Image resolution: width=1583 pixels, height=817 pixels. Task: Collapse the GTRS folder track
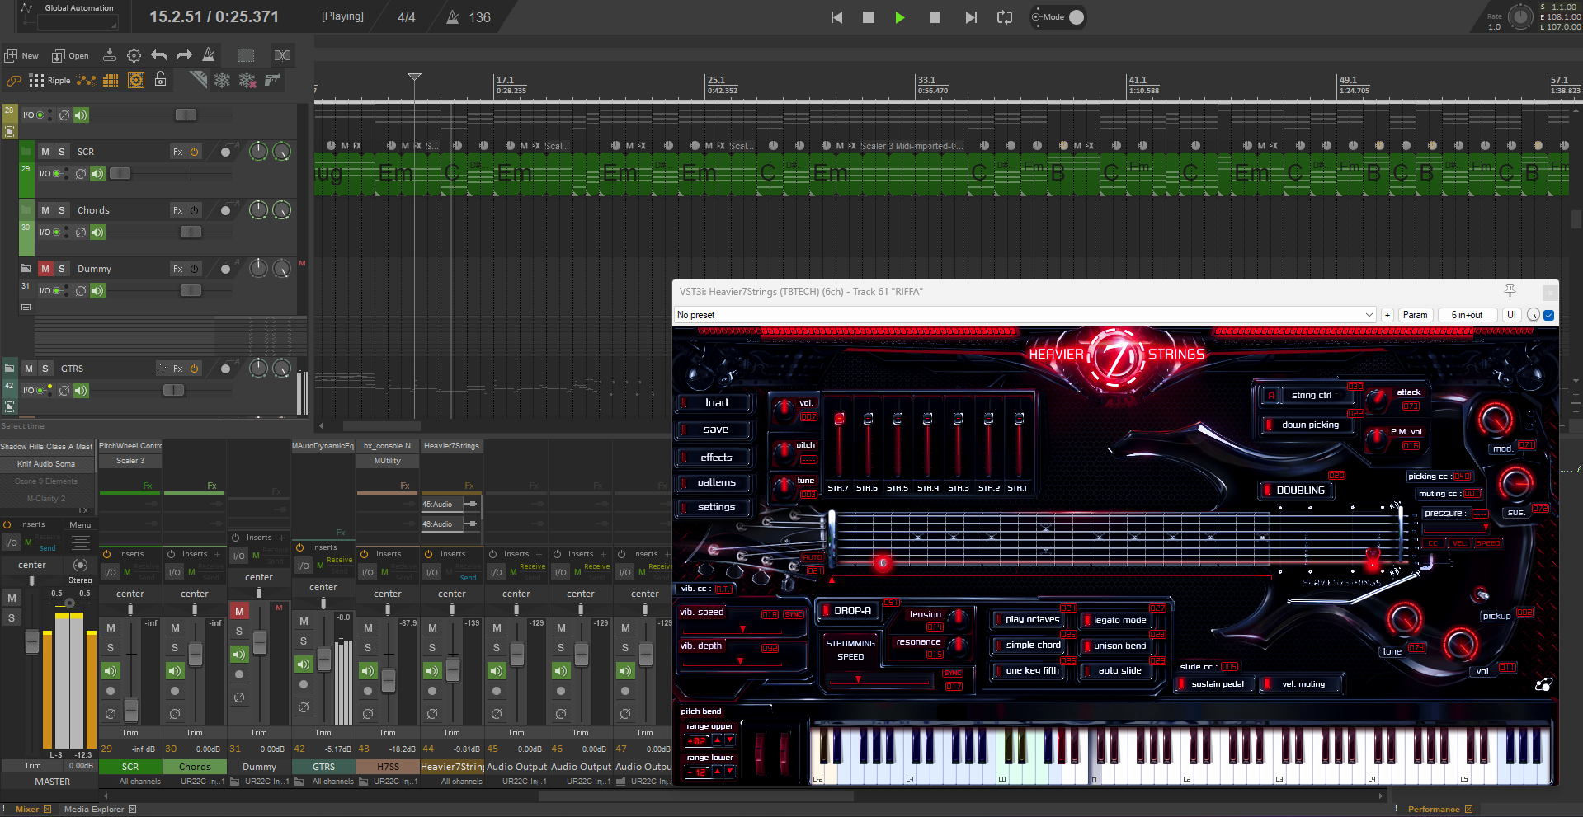[x=9, y=369]
